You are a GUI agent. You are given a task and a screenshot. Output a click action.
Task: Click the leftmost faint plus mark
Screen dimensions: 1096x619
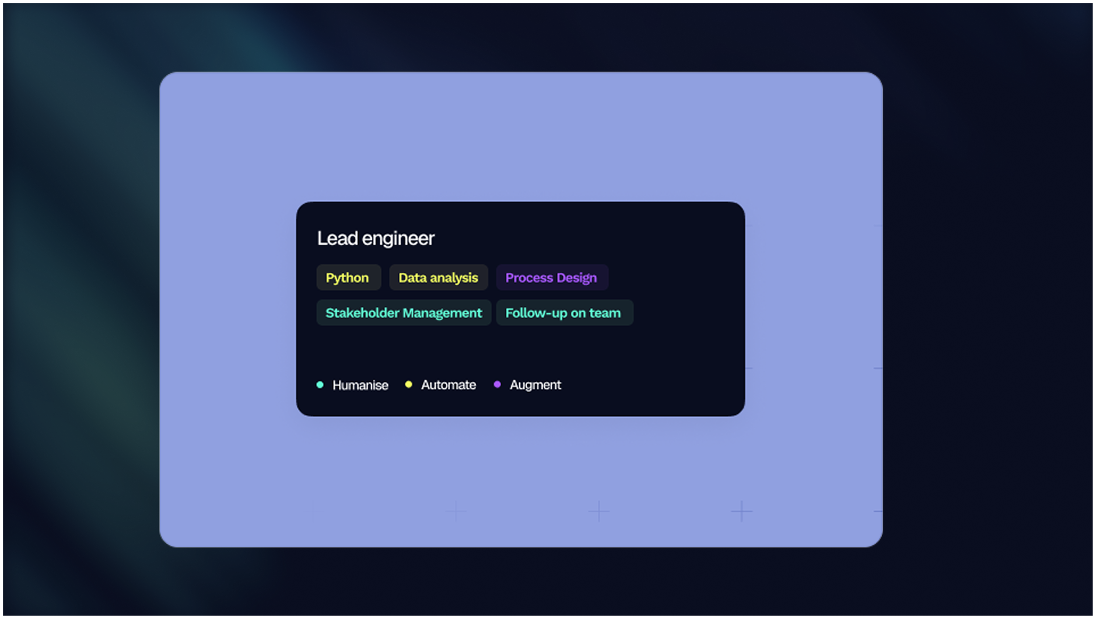coord(456,512)
